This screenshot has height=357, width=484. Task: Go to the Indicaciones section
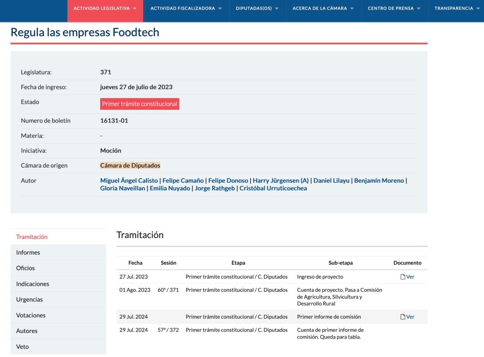tap(33, 284)
